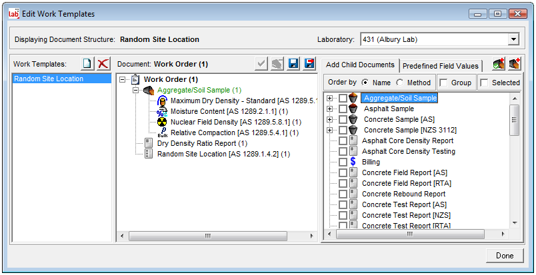Click the save icon with red corner
The image size is (536, 275).
pos(309,63)
